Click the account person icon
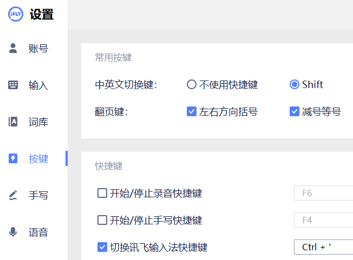353x260 pixels. (x=14, y=49)
